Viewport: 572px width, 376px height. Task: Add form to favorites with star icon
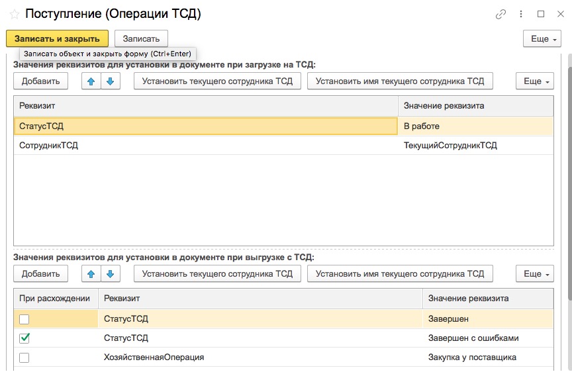tap(14, 14)
